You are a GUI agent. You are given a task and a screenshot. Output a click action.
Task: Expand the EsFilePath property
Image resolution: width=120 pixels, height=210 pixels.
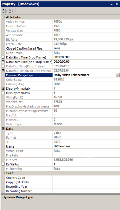coord(3,164)
